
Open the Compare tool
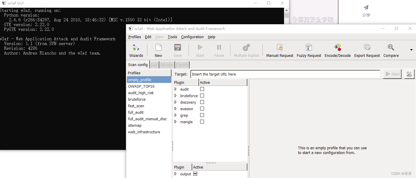pyautogui.click(x=391, y=47)
